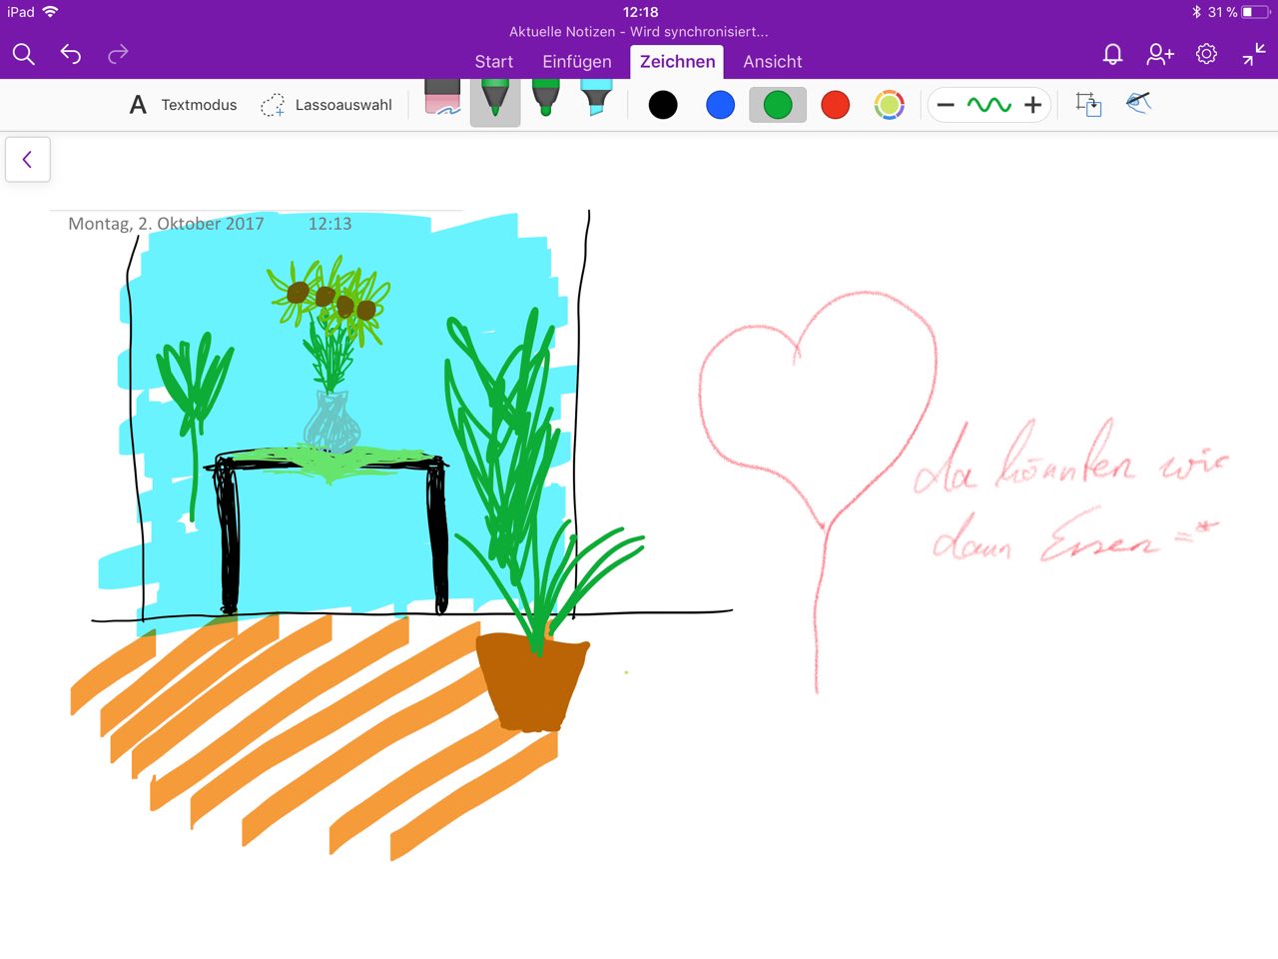The width and height of the screenshot is (1278, 959).
Task: Undo the last stroke
Action: coord(71,55)
